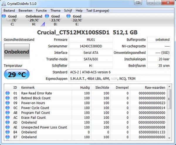This screenshot has width=176, height=145.
Task: Click the blue status orb for Program Fail Count
Action: tap(8, 113)
